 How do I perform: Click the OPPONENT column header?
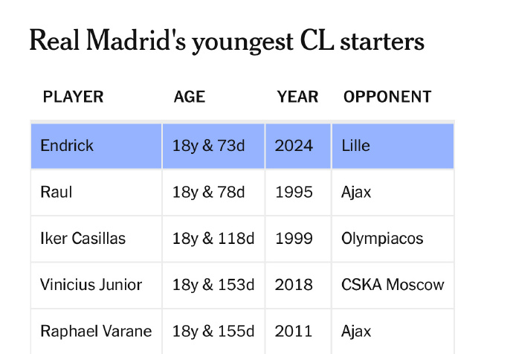click(387, 97)
